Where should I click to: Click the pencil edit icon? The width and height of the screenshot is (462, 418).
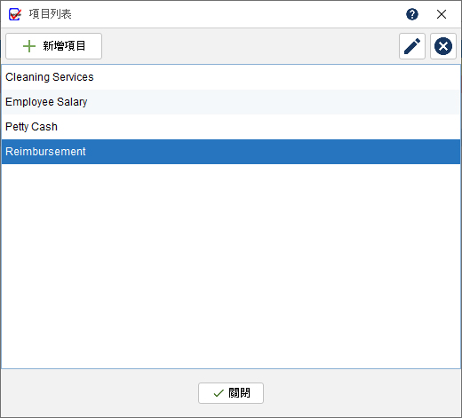pyautogui.click(x=412, y=46)
